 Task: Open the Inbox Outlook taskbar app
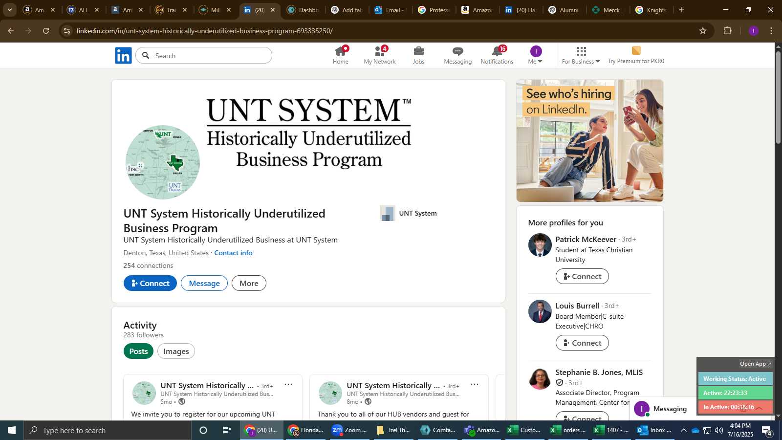[x=654, y=430]
